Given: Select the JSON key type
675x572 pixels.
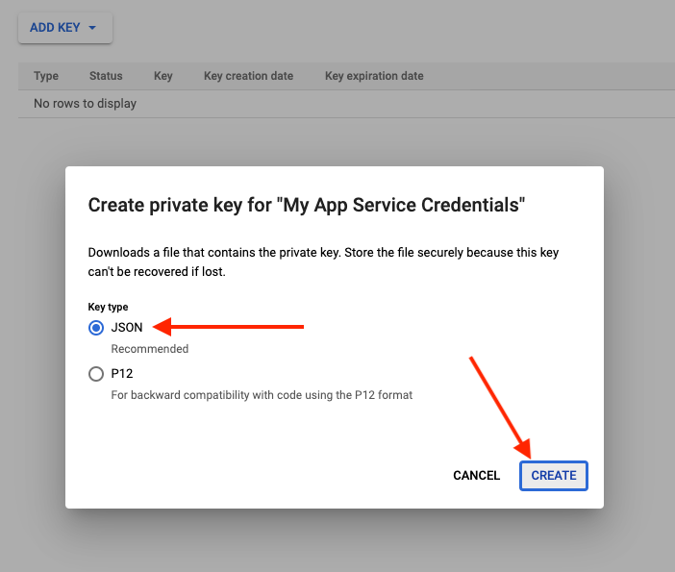Looking at the screenshot, I should [96, 328].
